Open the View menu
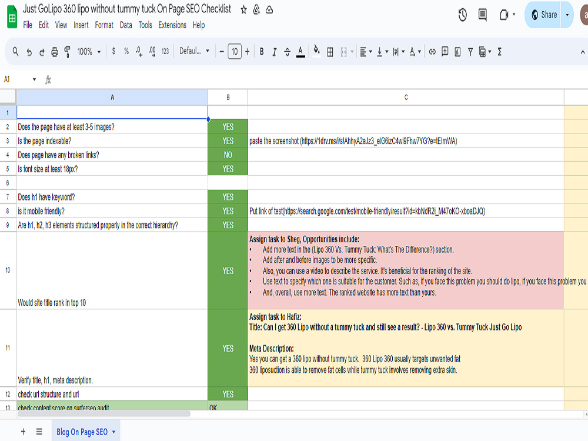The image size is (588, 441). click(61, 25)
